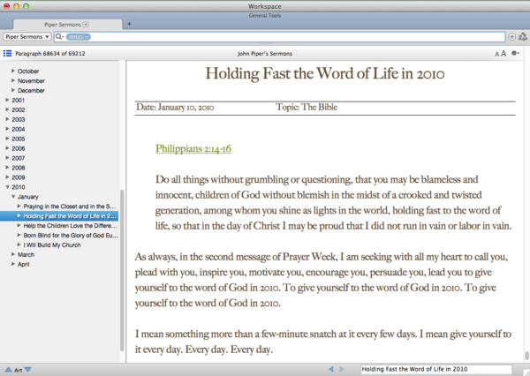Click the add pane plus circle icon

point(512,37)
